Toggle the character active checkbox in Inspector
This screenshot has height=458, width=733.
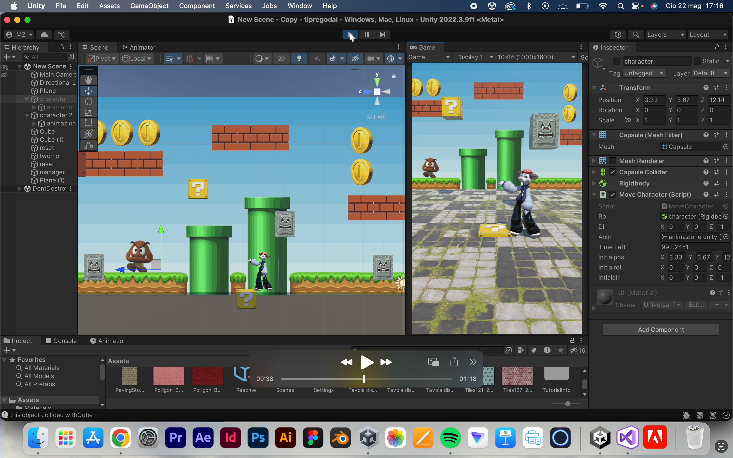pos(616,61)
